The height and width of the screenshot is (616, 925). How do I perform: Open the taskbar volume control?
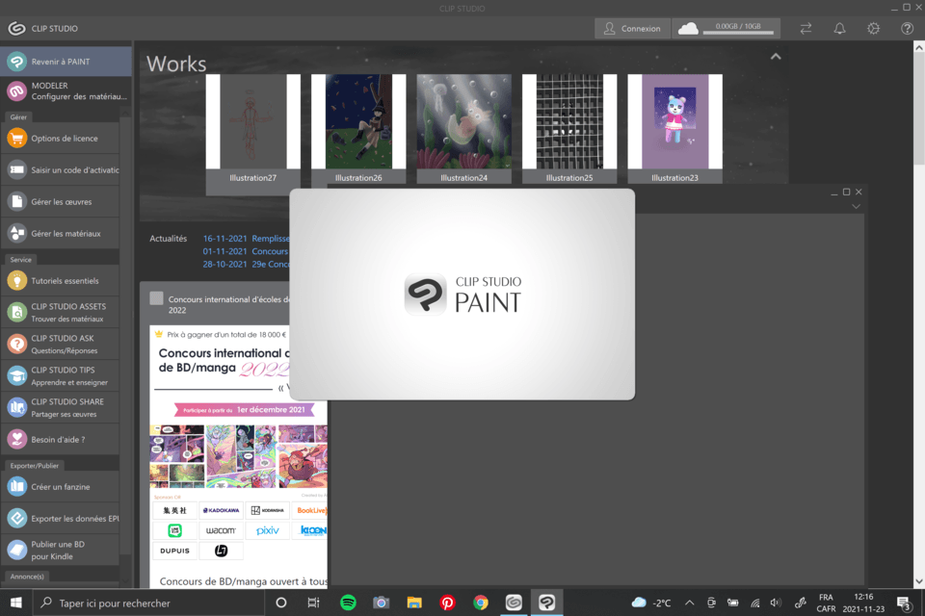pyautogui.click(x=776, y=603)
